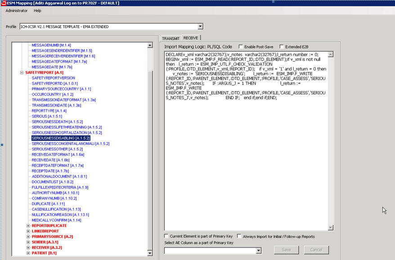
Task: Select RECEIVEDATE [A.1.6b]
Action: click(x=50, y=160)
